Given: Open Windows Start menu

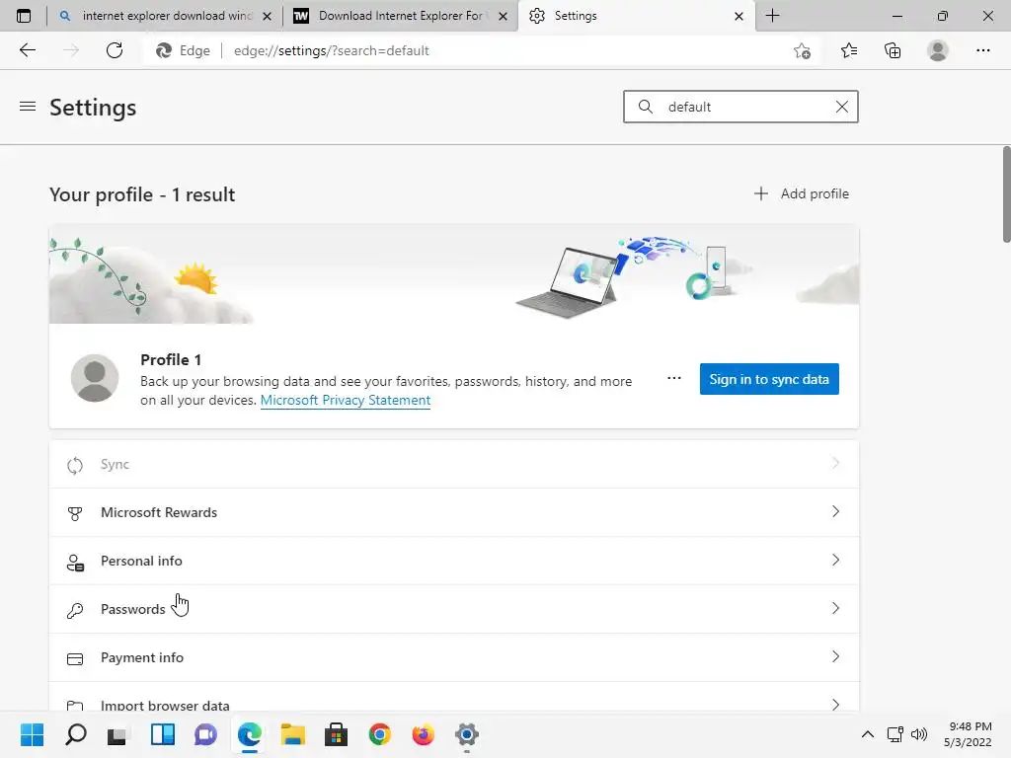Looking at the screenshot, I should click(x=32, y=734).
